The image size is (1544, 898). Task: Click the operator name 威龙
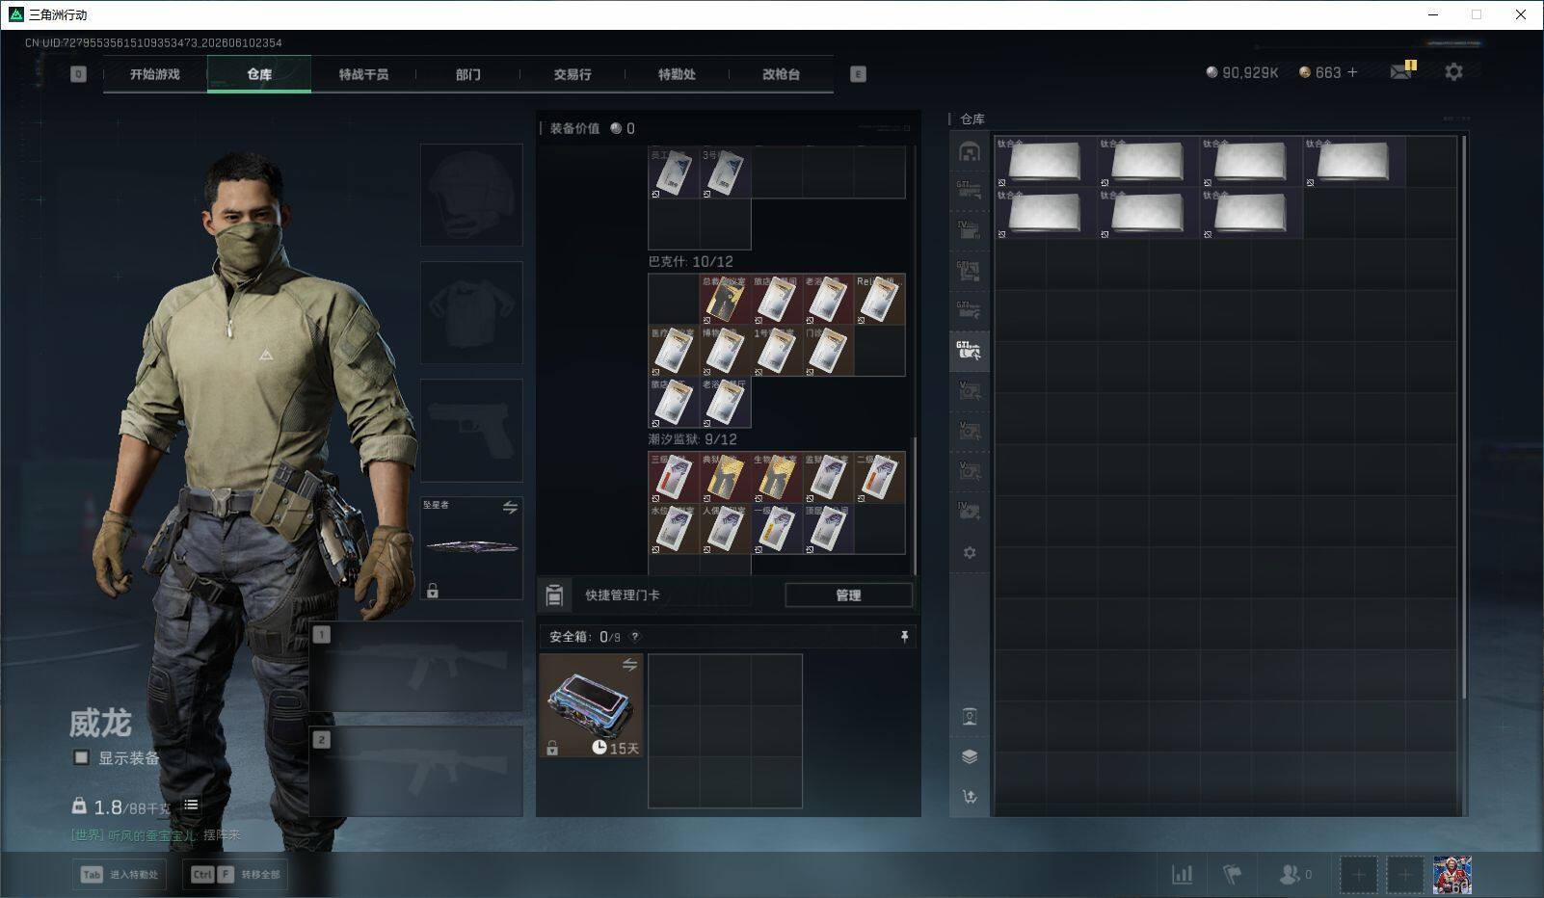point(100,722)
